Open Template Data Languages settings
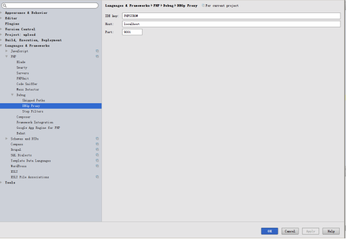Viewport: 346px width, 239px height. [x=31, y=161]
